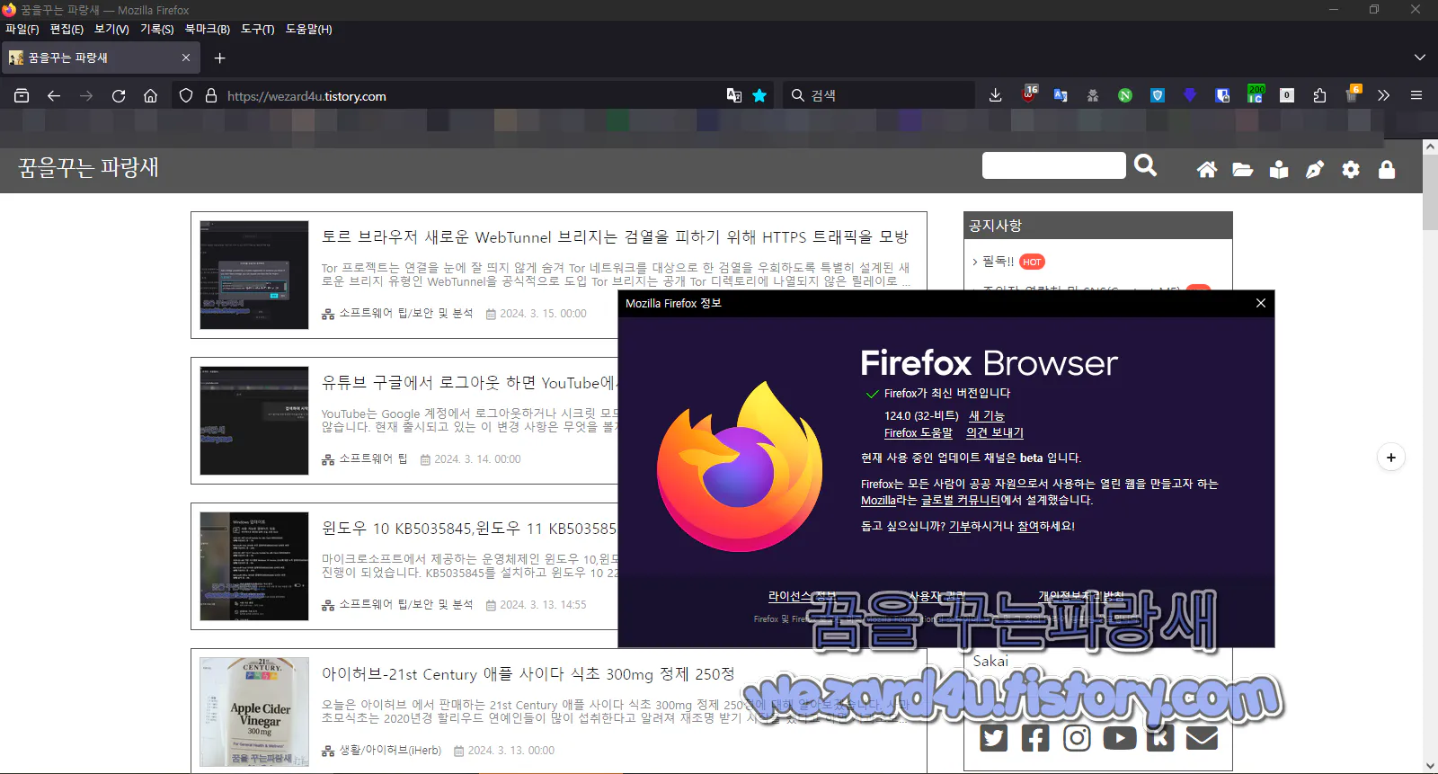Translate this page via address bar icon
This screenshot has height=774, width=1438.
[x=734, y=95]
